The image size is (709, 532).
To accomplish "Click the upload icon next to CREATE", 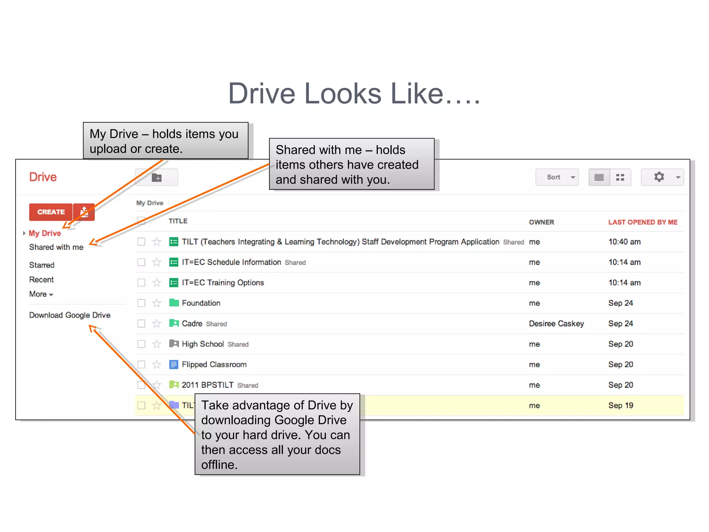I will (84, 212).
